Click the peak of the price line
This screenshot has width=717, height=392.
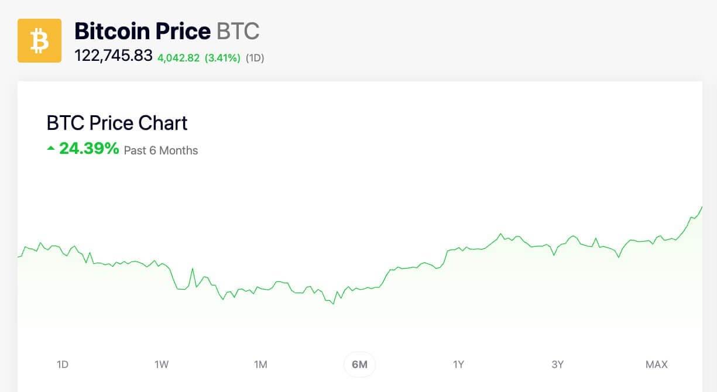click(x=703, y=208)
